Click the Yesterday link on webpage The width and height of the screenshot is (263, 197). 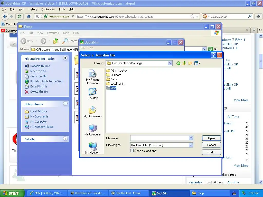(x=195, y=182)
